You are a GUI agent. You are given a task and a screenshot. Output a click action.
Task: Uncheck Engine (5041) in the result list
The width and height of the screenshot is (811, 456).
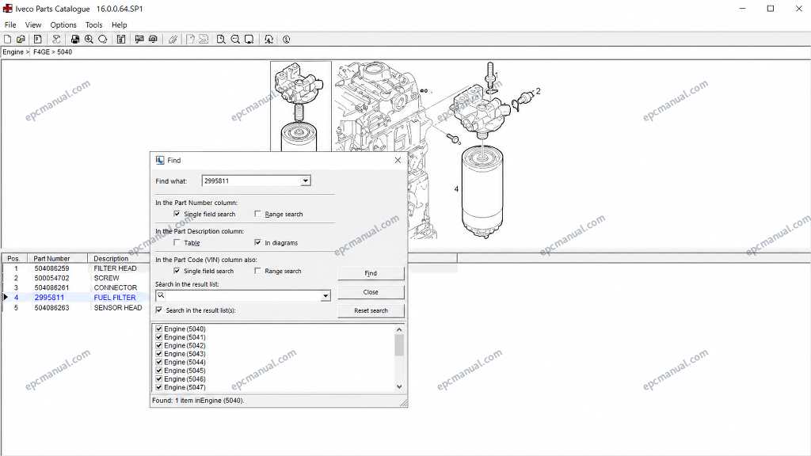(158, 337)
